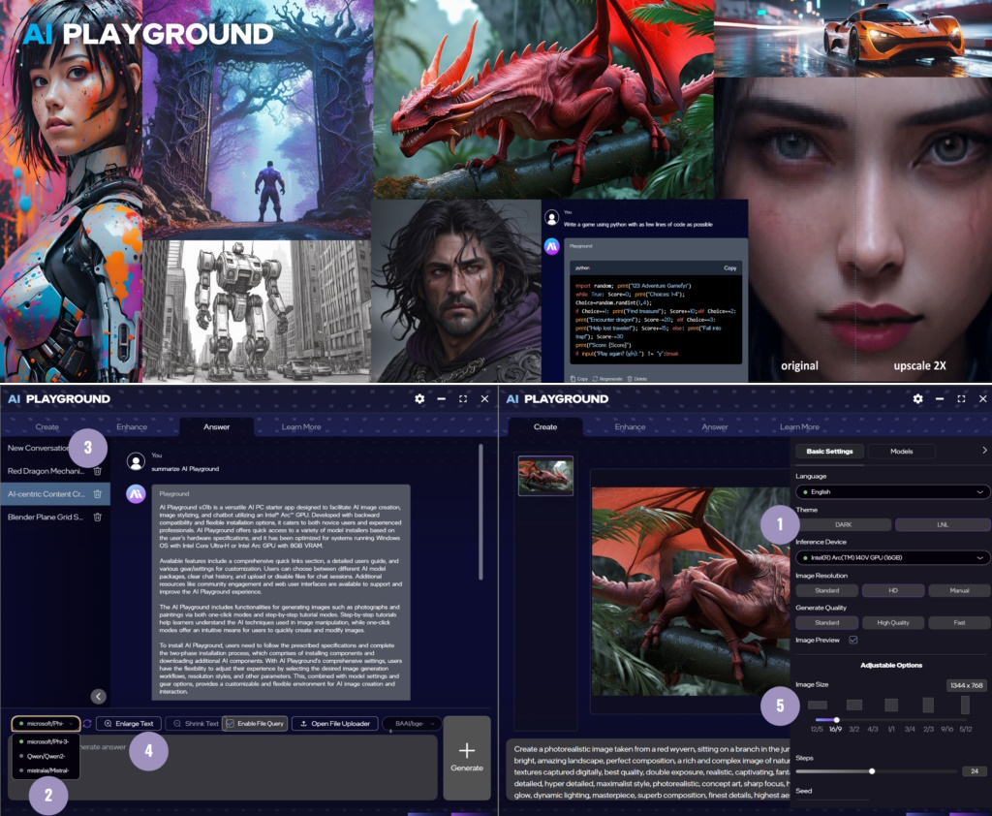Open settings gear in the Create window

point(917,398)
